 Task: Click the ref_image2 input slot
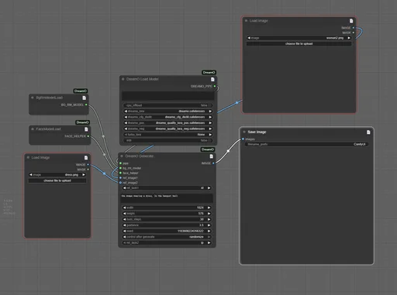tap(120, 183)
